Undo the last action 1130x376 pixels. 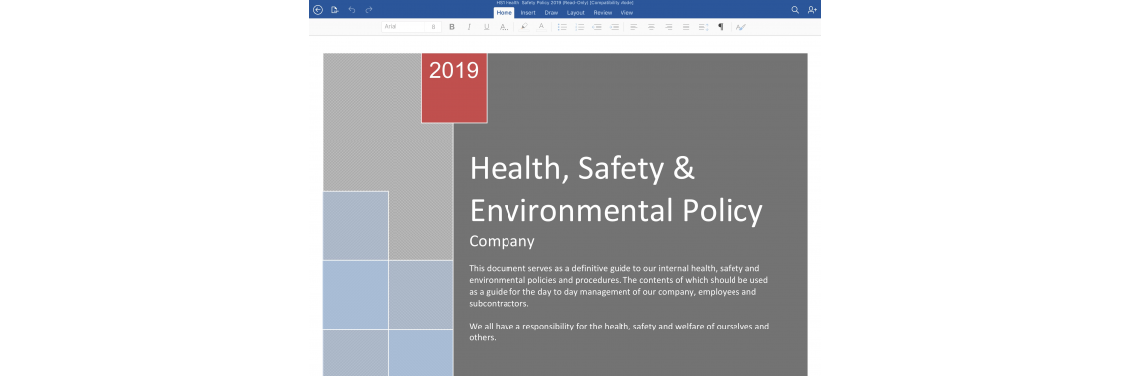[352, 9]
